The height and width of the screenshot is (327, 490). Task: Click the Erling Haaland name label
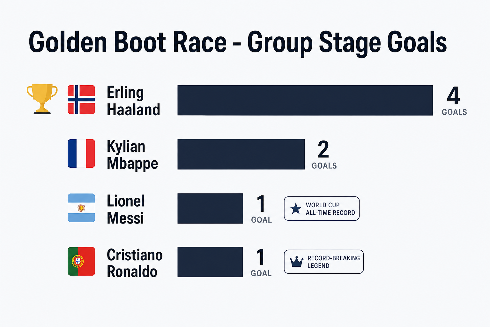[x=133, y=101]
